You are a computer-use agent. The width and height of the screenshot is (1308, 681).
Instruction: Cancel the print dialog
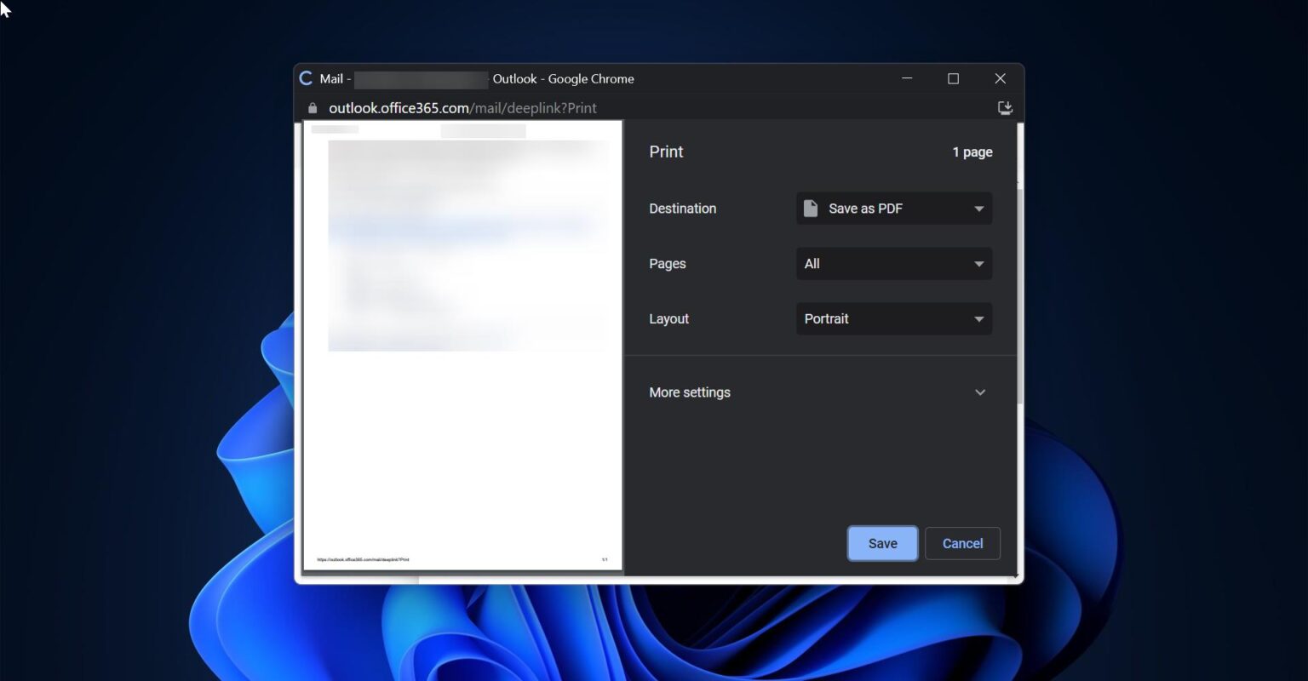coord(962,543)
